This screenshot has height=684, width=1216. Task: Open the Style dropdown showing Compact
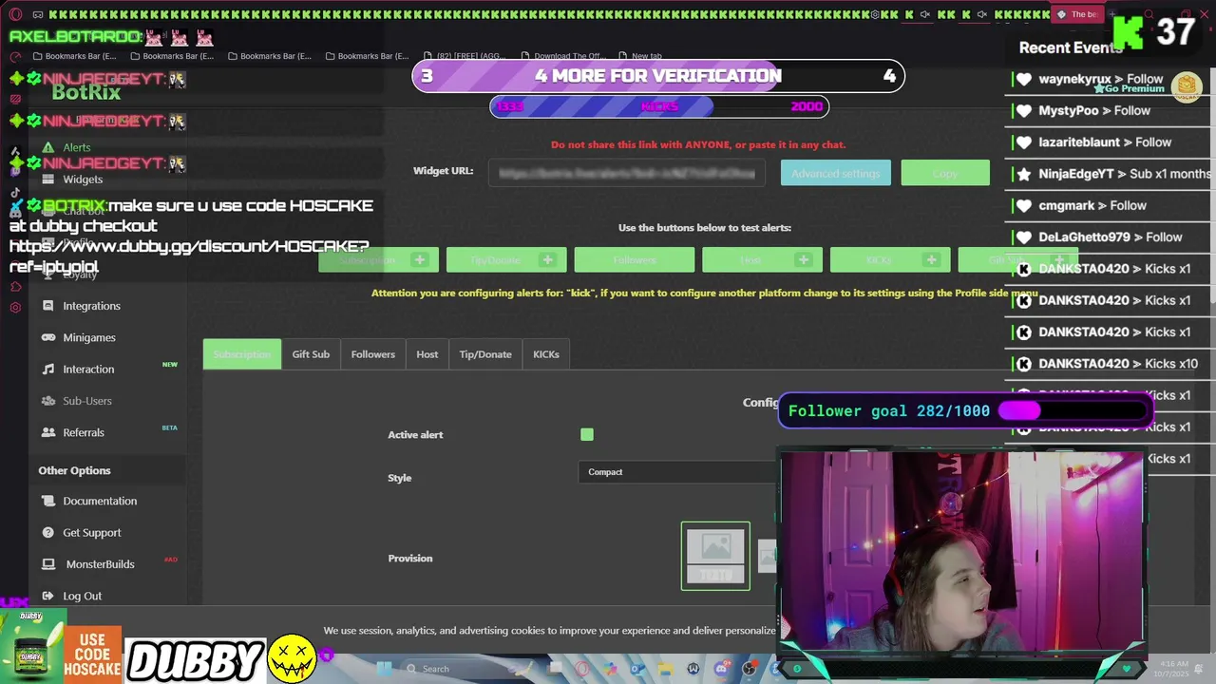click(676, 472)
